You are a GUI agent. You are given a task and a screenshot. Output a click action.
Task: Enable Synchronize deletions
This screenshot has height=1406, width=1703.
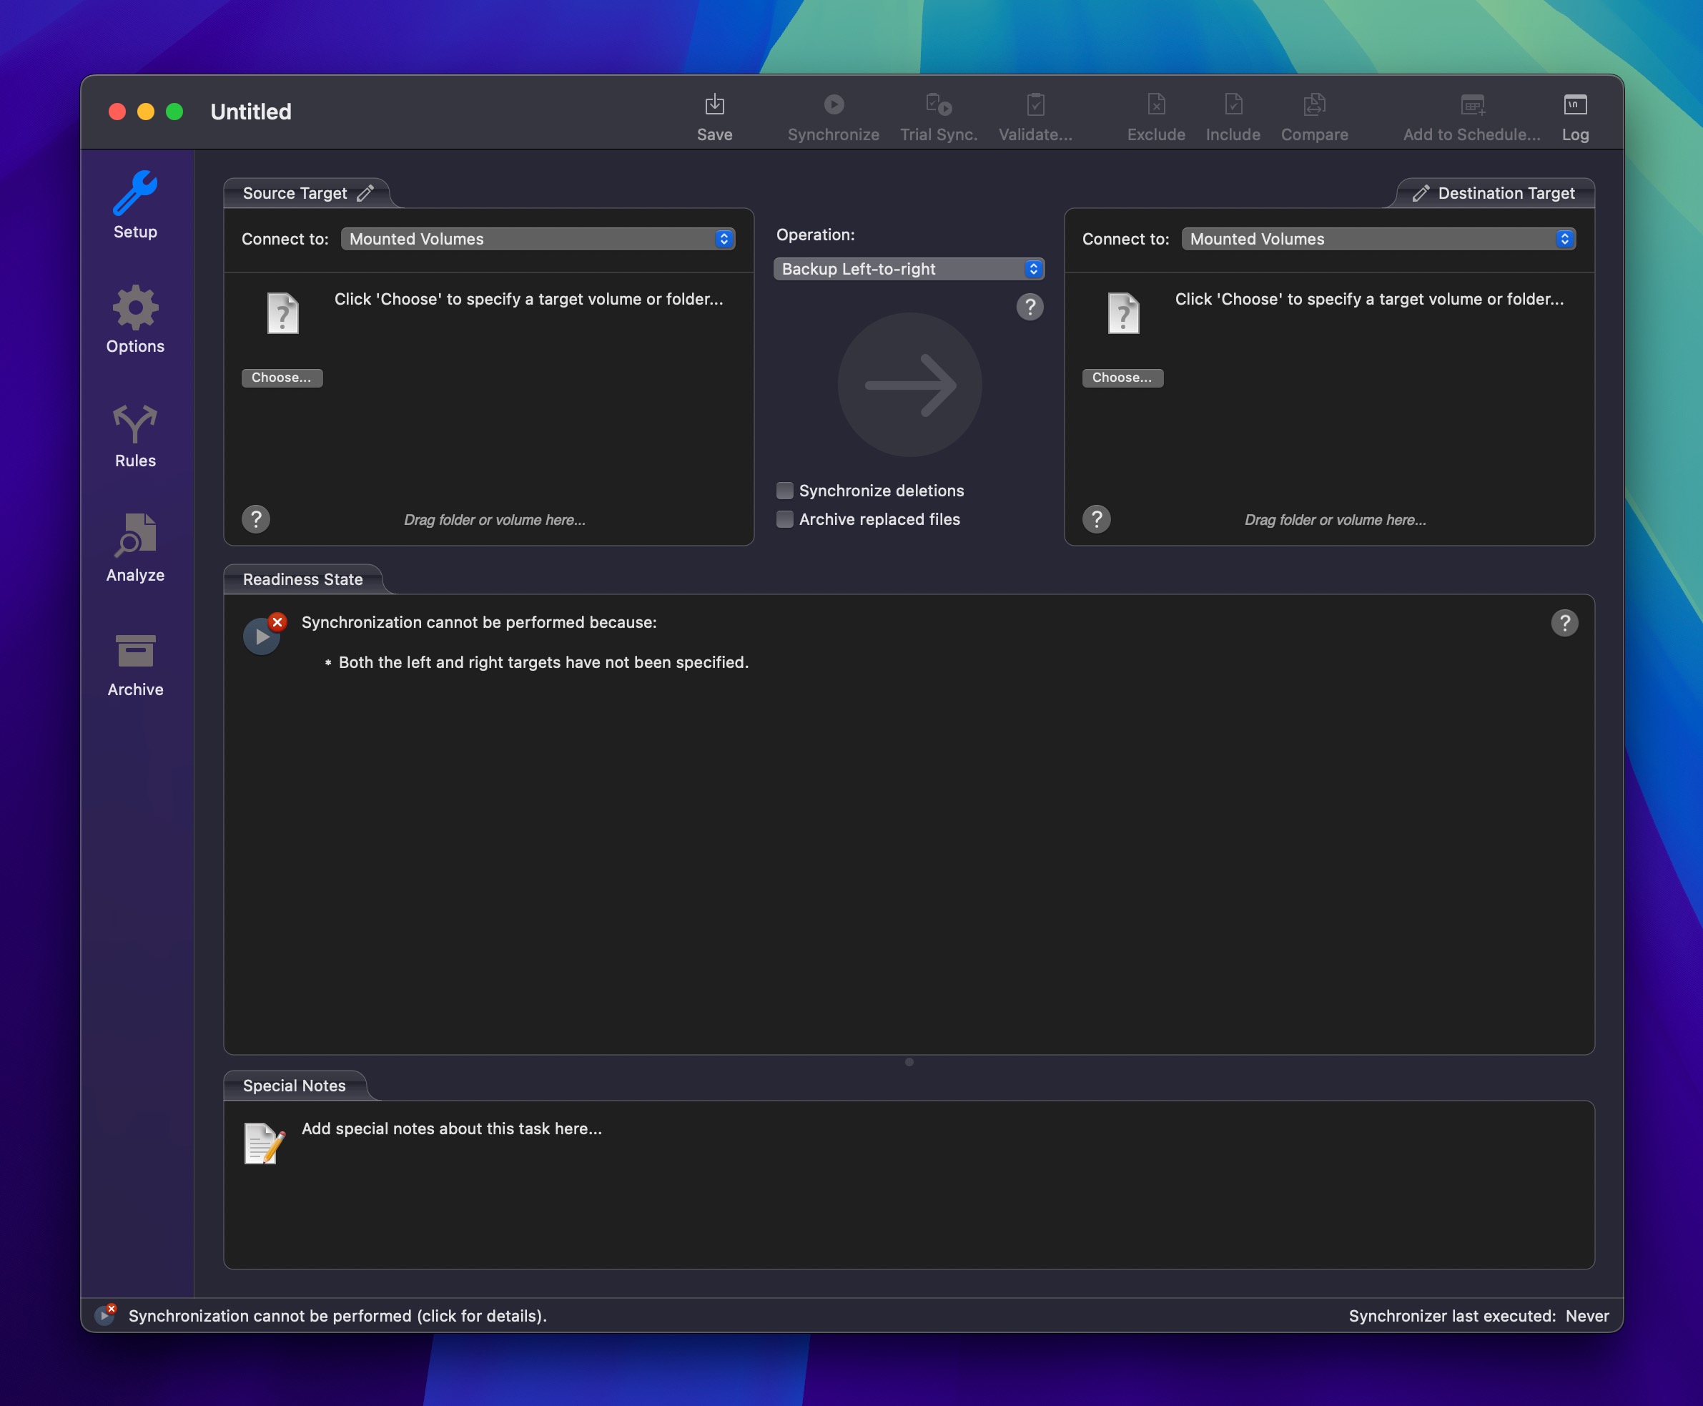point(784,490)
